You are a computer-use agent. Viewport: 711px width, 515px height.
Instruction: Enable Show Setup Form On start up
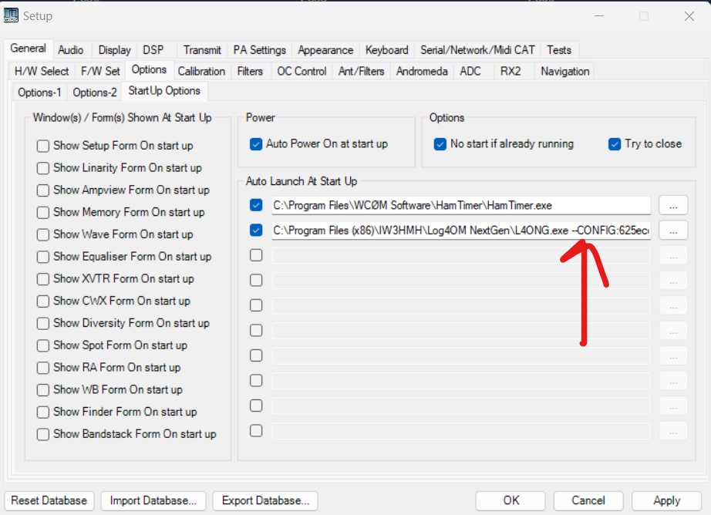coord(43,146)
